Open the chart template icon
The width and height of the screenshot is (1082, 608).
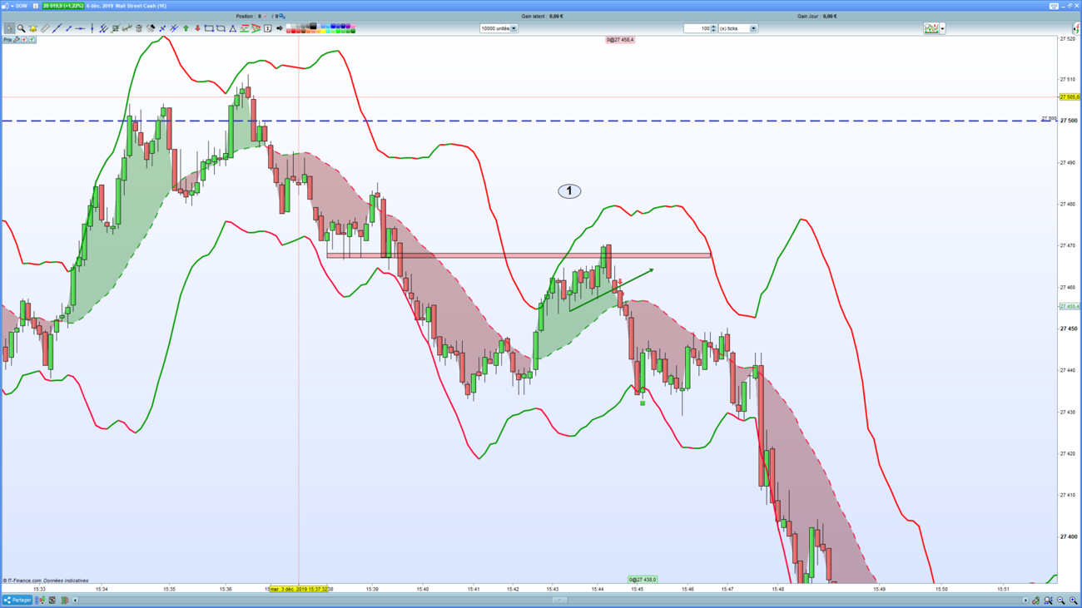click(x=931, y=28)
